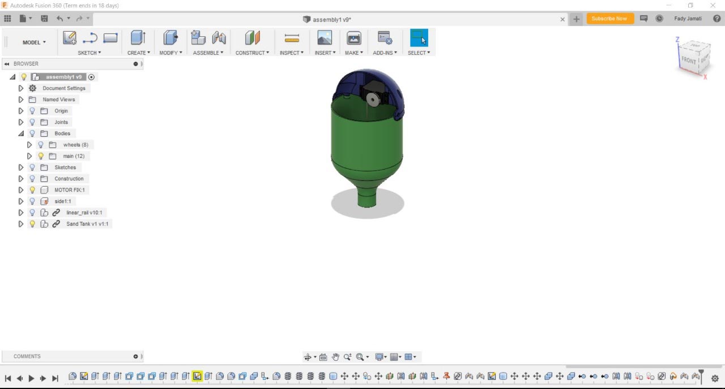Open the job status clock icon
This screenshot has height=389, width=725.
tap(659, 19)
